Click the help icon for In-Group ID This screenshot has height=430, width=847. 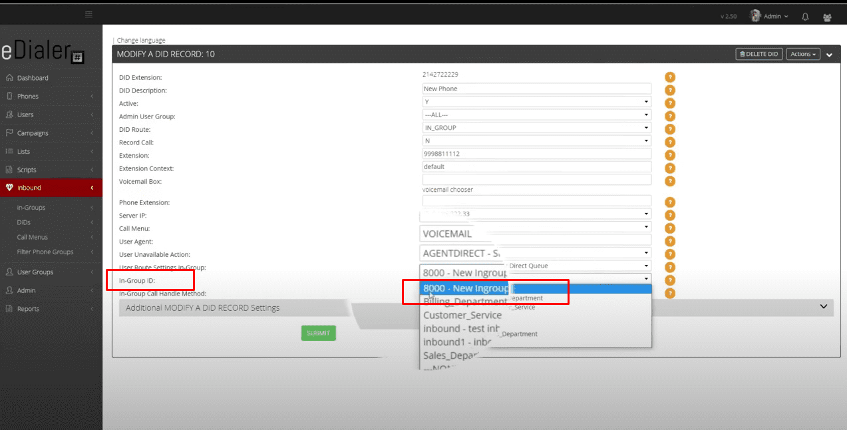tap(670, 280)
